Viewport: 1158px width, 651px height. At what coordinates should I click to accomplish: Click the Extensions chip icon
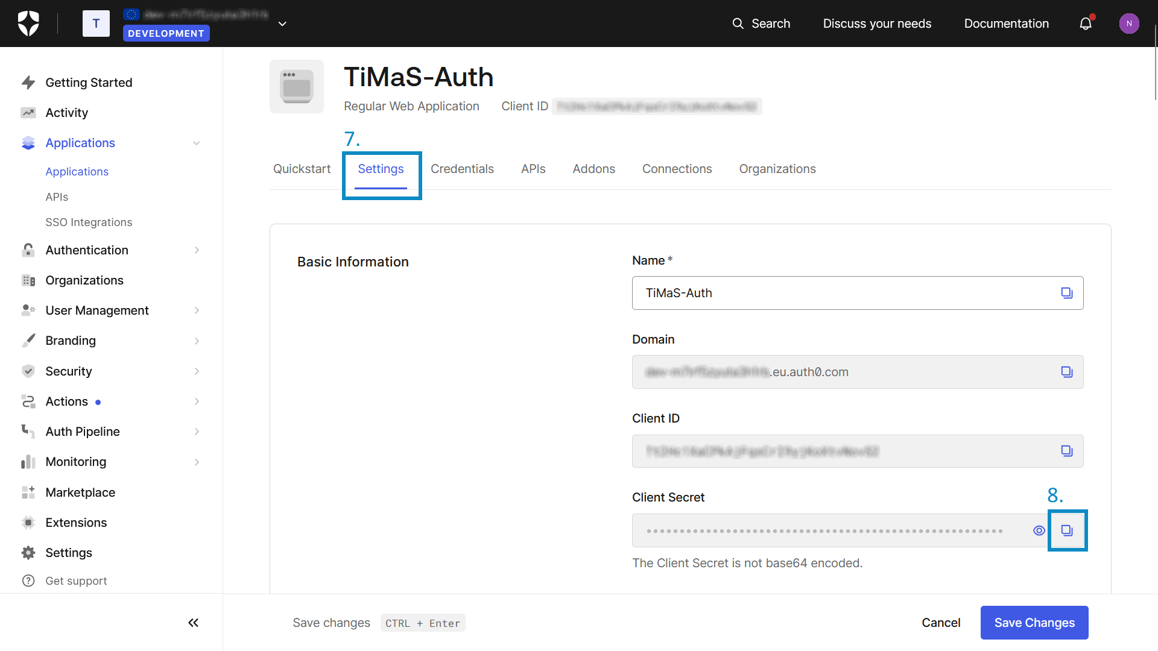pyautogui.click(x=28, y=523)
